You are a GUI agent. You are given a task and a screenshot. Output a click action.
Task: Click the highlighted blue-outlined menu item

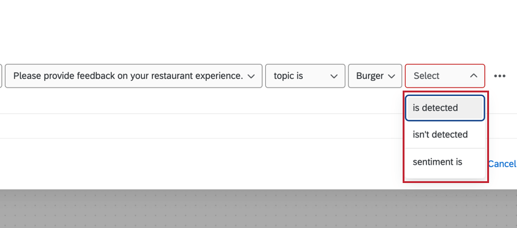pos(445,108)
